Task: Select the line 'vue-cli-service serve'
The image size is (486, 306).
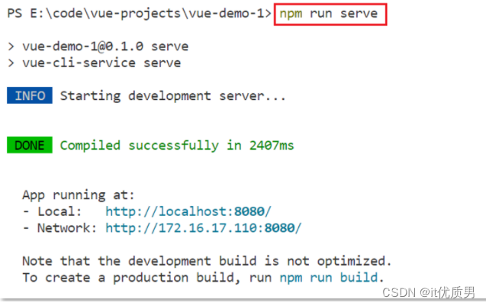Action: [x=101, y=63]
